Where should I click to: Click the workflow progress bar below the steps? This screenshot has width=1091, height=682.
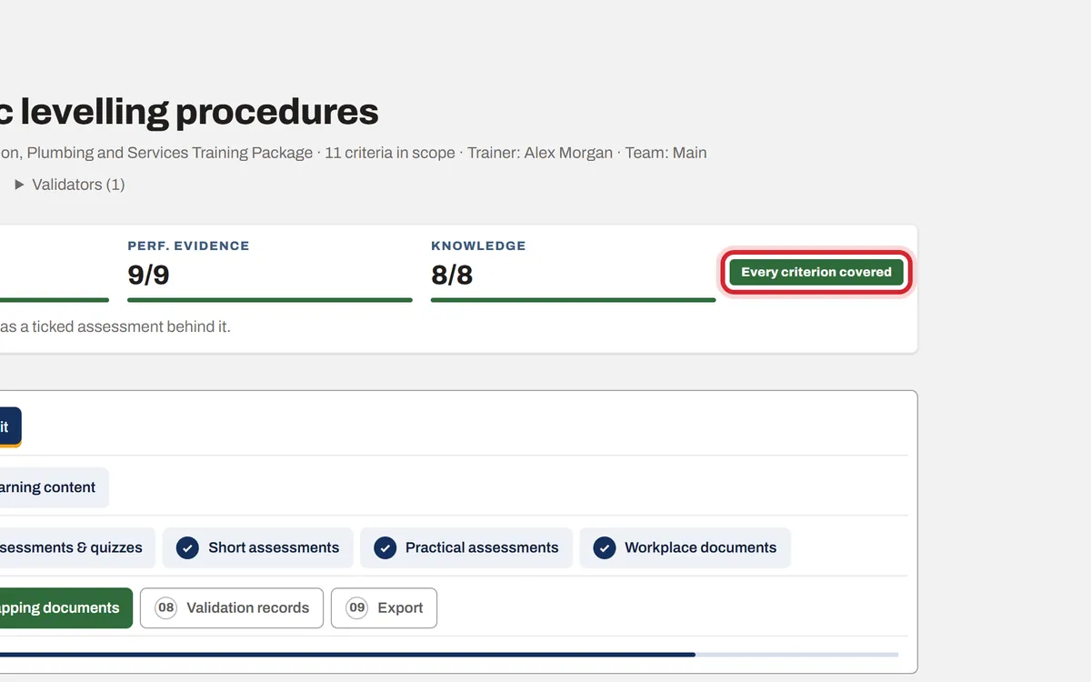point(449,654)
